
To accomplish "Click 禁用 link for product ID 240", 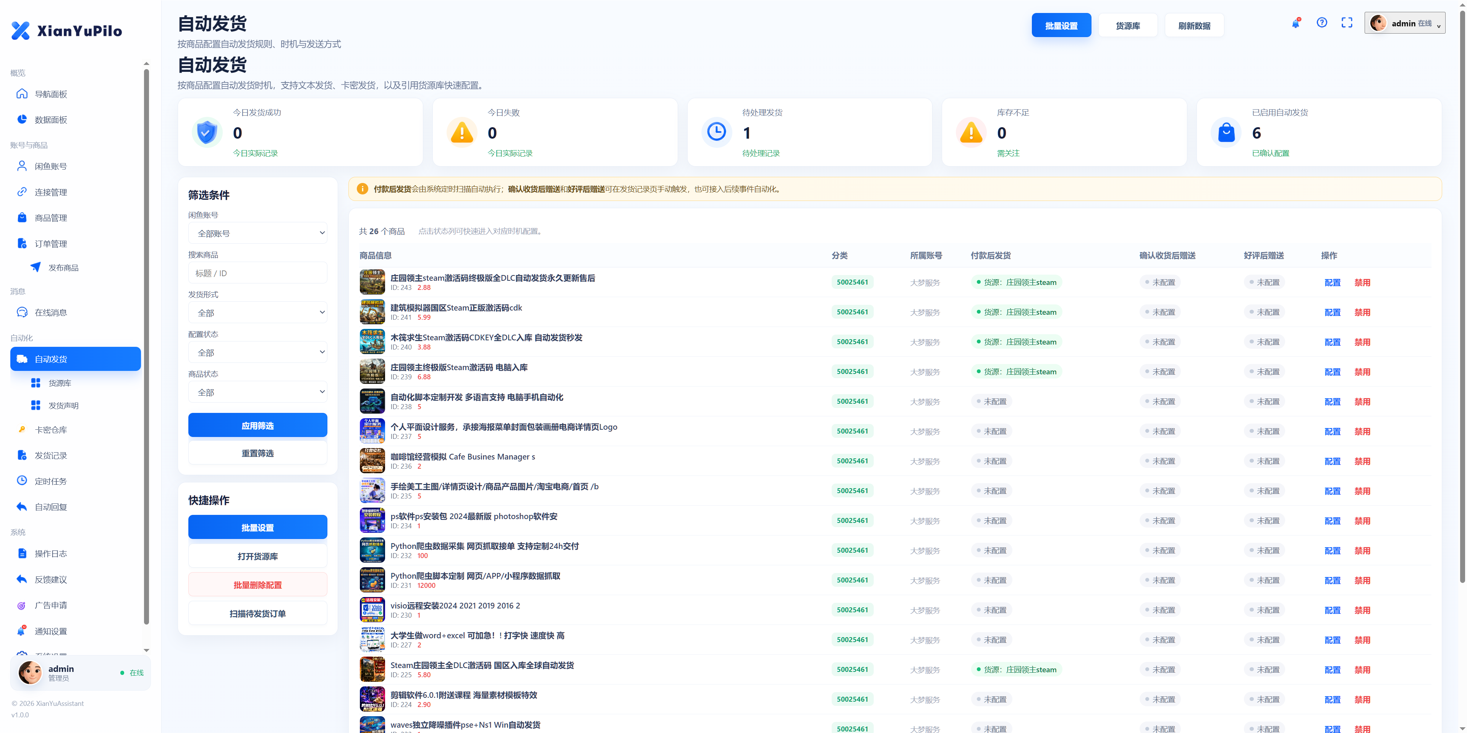I will coord(1362,342).
